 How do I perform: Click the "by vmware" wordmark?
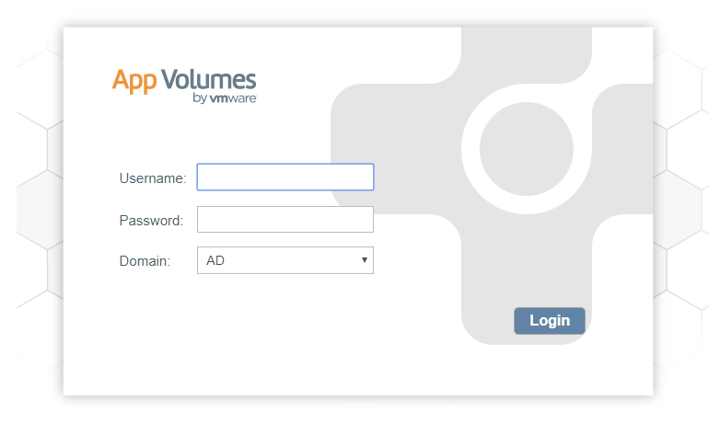(x=225, y=98)
